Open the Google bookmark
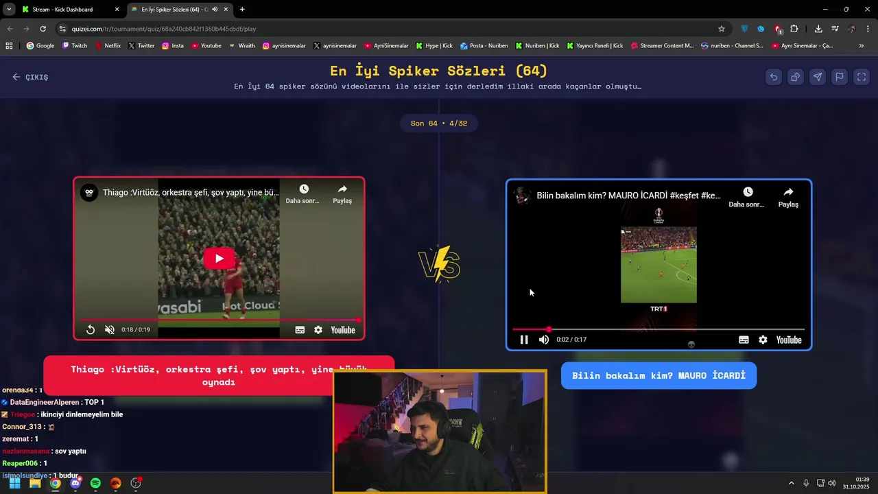878x494 pixels. (40, 46)
